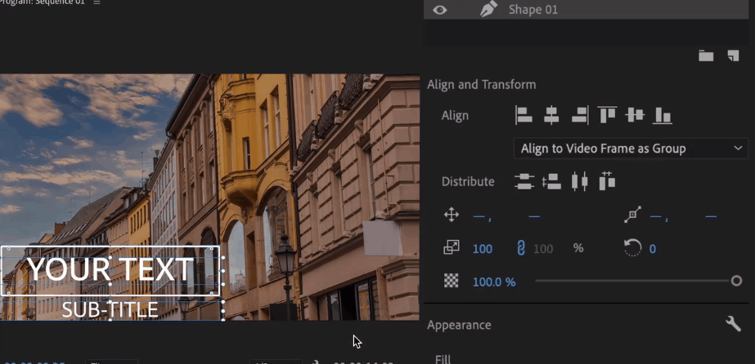755x364 pixels.
Task: Click the anchor point icon
Action: coord(632,215)
